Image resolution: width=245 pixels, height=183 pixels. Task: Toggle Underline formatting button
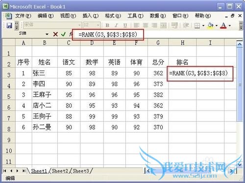[125, 25]
